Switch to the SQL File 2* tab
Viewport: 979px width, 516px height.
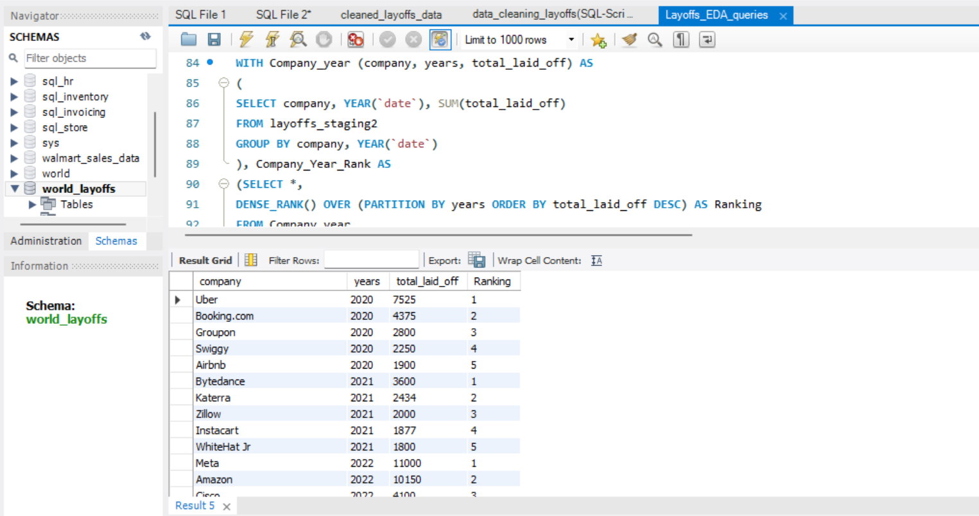[284, 15]
